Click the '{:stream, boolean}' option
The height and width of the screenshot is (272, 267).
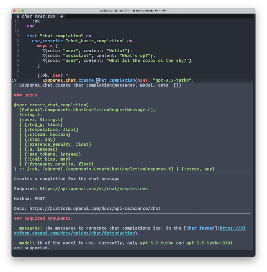click(x=48, y=134)
